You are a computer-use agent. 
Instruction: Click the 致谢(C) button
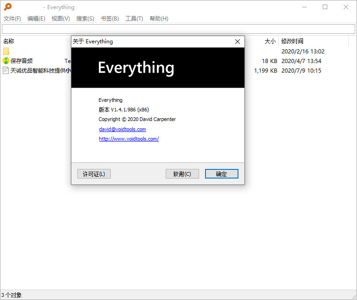point(182,174)
